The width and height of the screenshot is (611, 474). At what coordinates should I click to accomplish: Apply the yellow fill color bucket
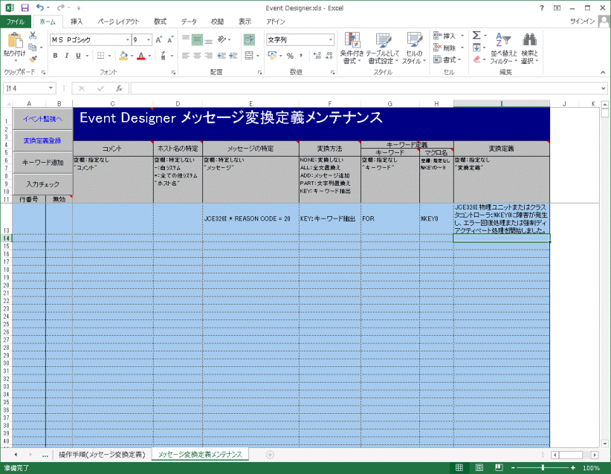tap(123, 56)
